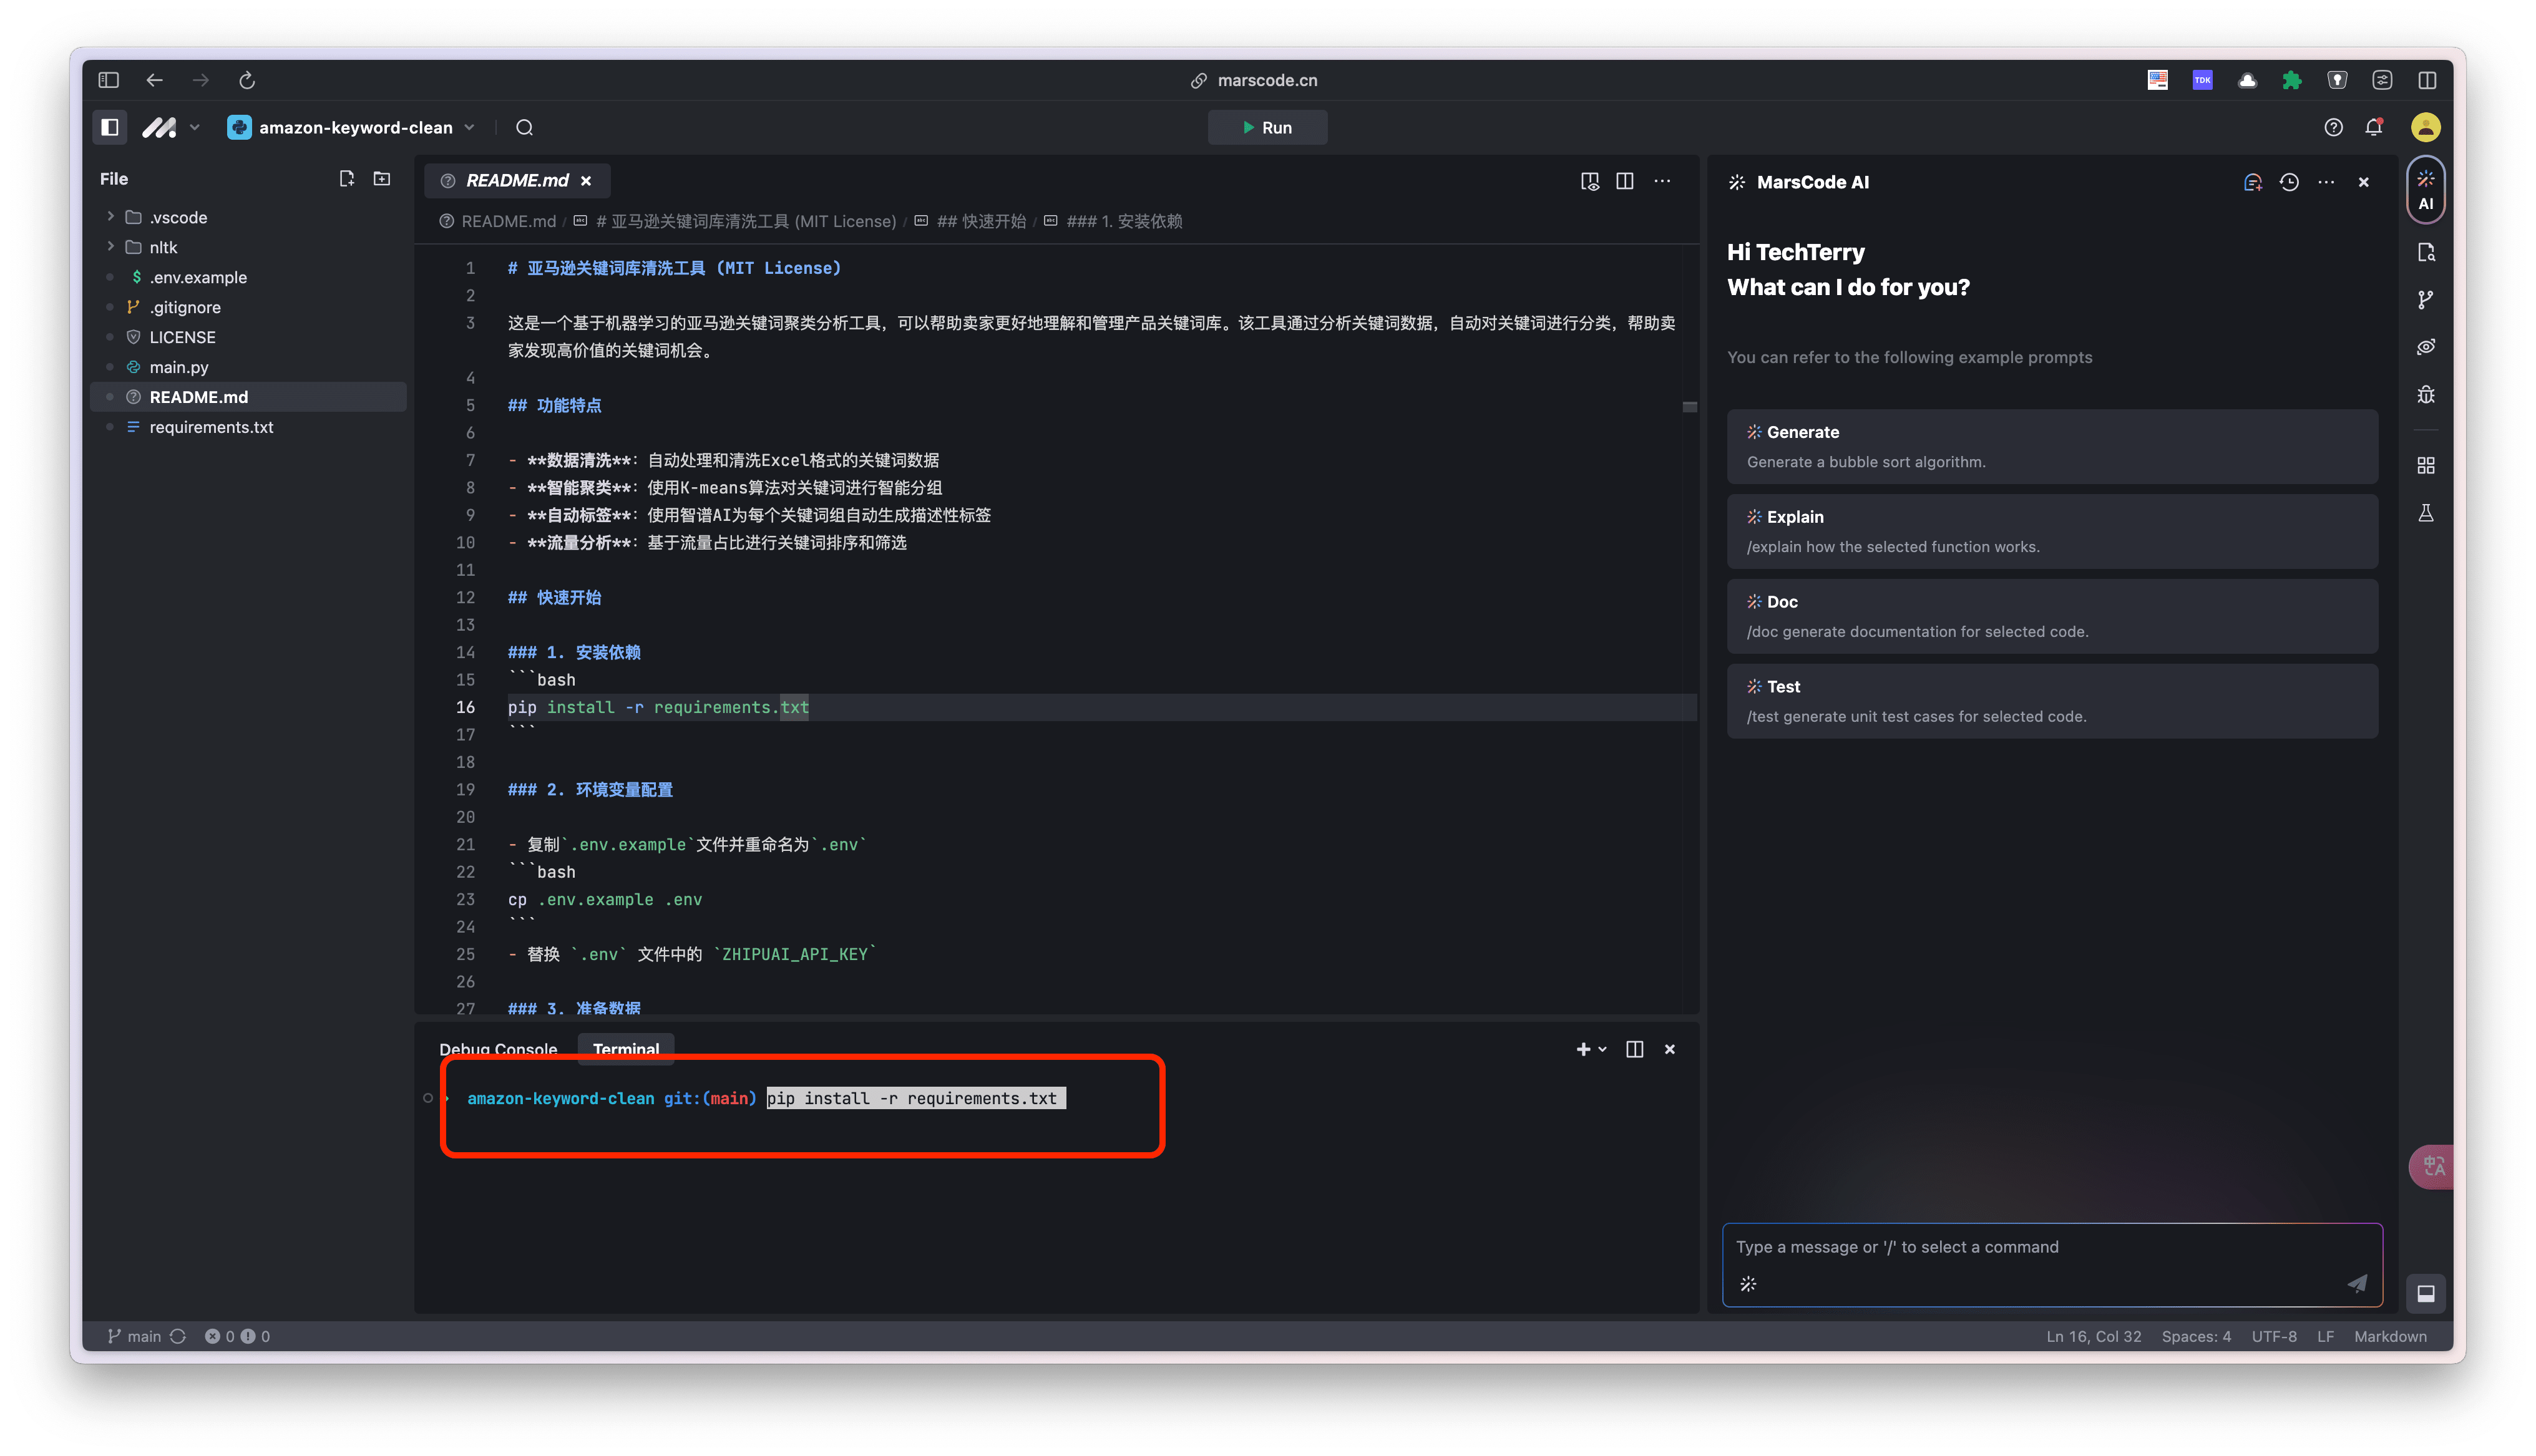The width and height of the screenshot is (2536, 1456).
Task: Switch to the README.md editor tab
Action: [x=516, y=180]
